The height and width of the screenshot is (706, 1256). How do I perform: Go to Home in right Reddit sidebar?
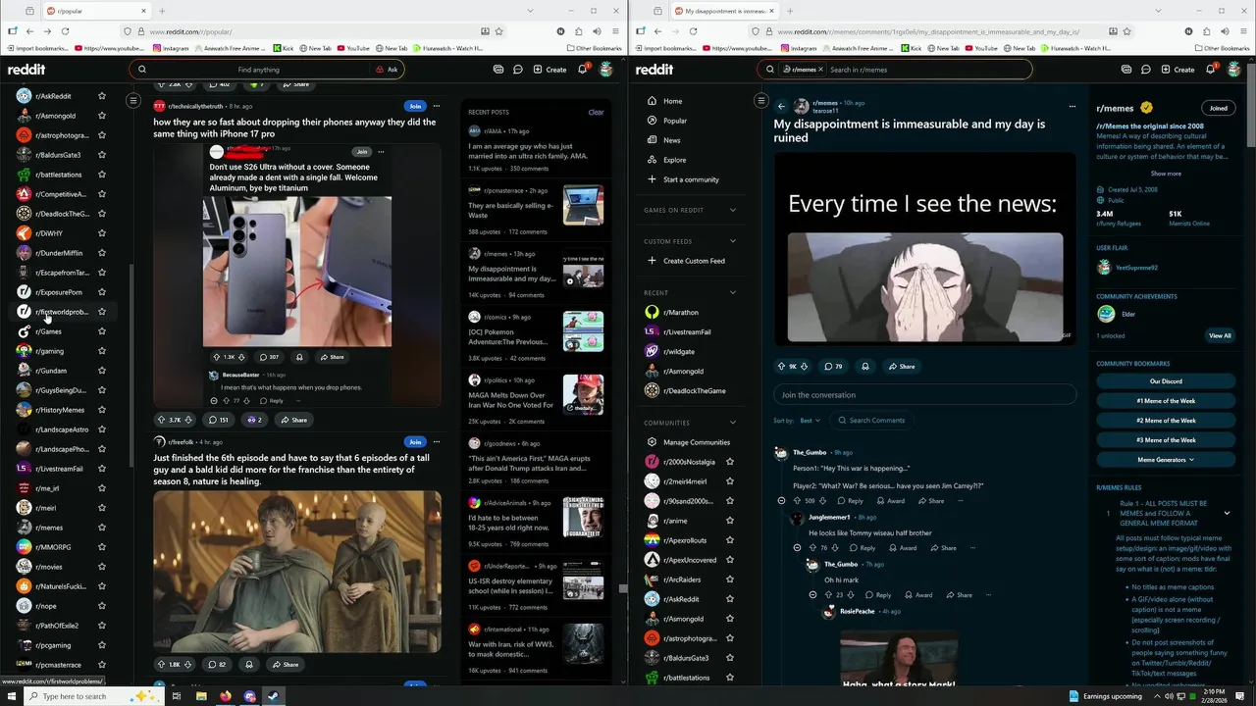pyautogui.click(x=672, y=101)
